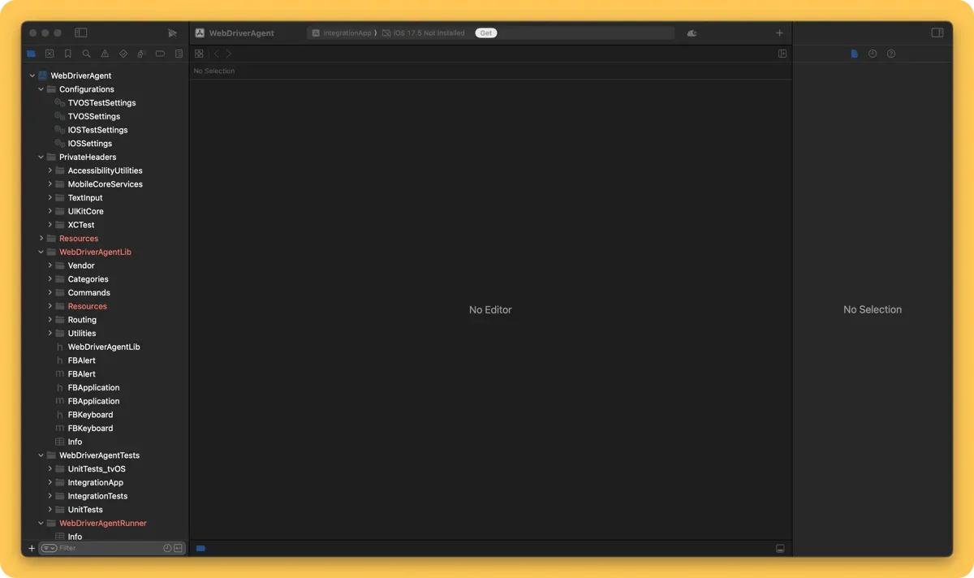Open the Issue navigator warning icon
The height and width of the screenshot is (578, 974).
[x=105, y=54]
